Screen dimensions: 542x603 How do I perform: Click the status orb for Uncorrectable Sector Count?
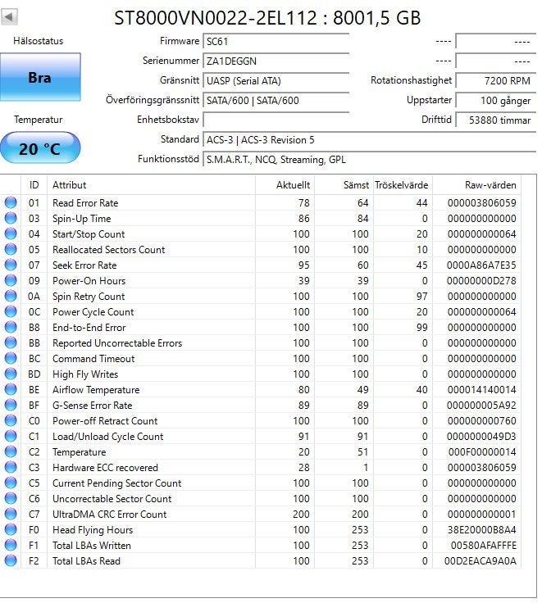click(11, 498)
